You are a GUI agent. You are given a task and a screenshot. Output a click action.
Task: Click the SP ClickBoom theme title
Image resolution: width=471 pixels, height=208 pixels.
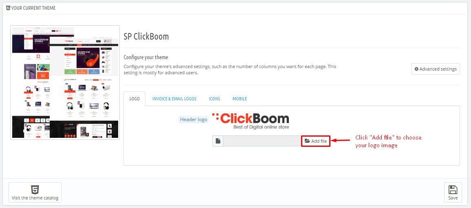pos(146,37)
